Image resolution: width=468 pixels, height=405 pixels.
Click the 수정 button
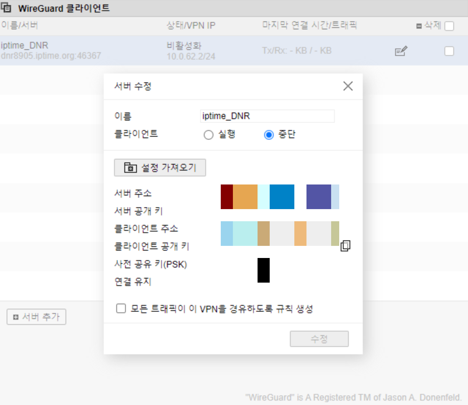click(x=319, y=339)
